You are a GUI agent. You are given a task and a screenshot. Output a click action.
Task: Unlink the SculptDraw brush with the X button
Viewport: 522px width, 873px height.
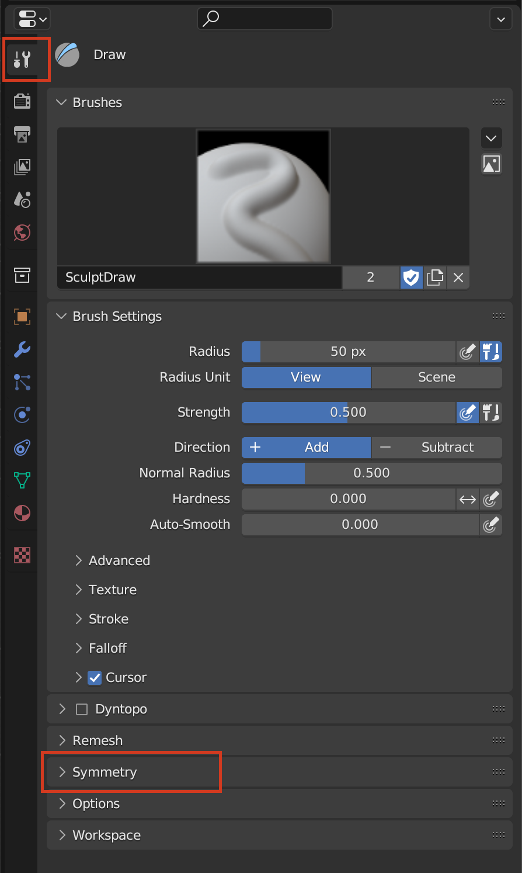point(458,278)
